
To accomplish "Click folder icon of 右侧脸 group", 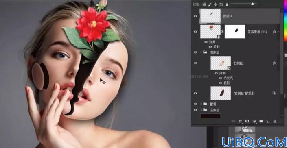I will pos(205,52).
